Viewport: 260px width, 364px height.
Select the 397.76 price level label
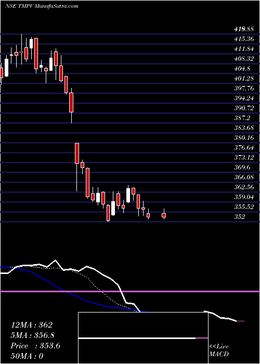(243, 88)
